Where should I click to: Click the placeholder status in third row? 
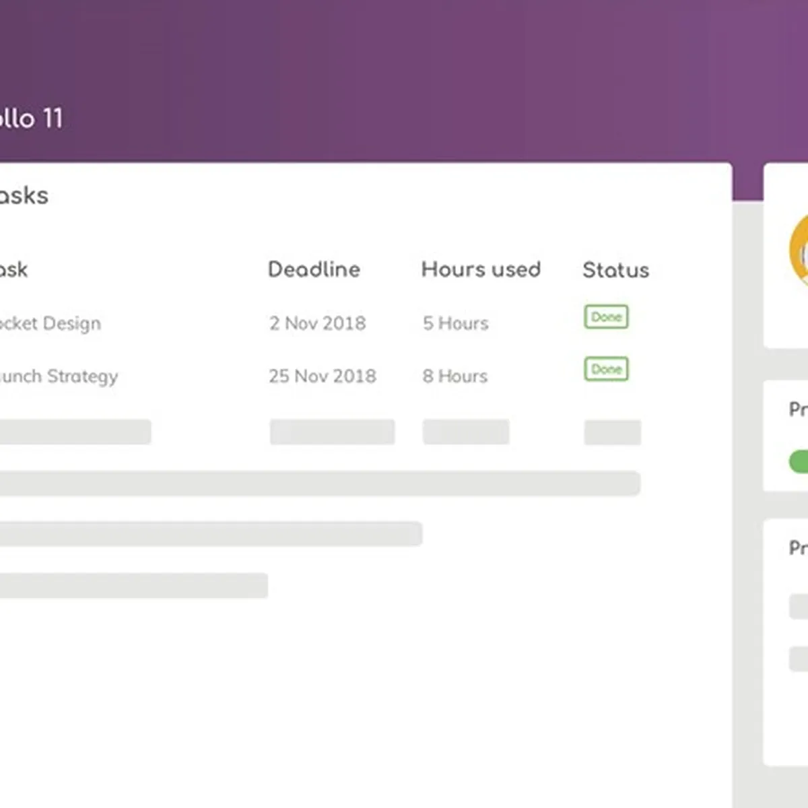[x=612, y=432]
